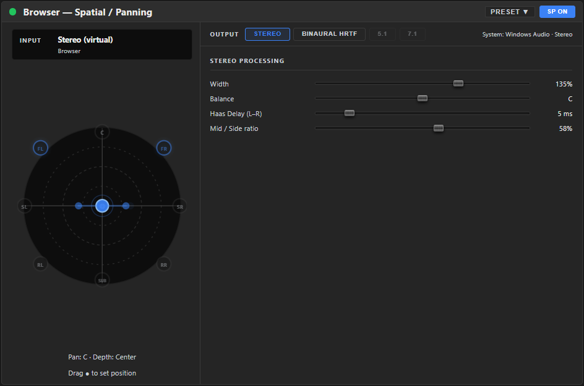Click the Balance C value readout
584x386 pixels.
[x=570, y=99]
